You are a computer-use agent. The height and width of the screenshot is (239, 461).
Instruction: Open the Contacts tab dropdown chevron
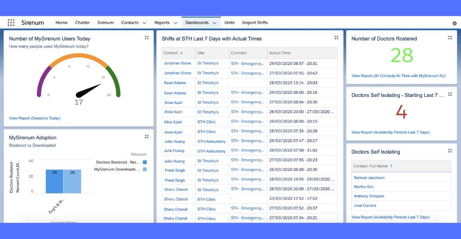(x=145, y=23)
